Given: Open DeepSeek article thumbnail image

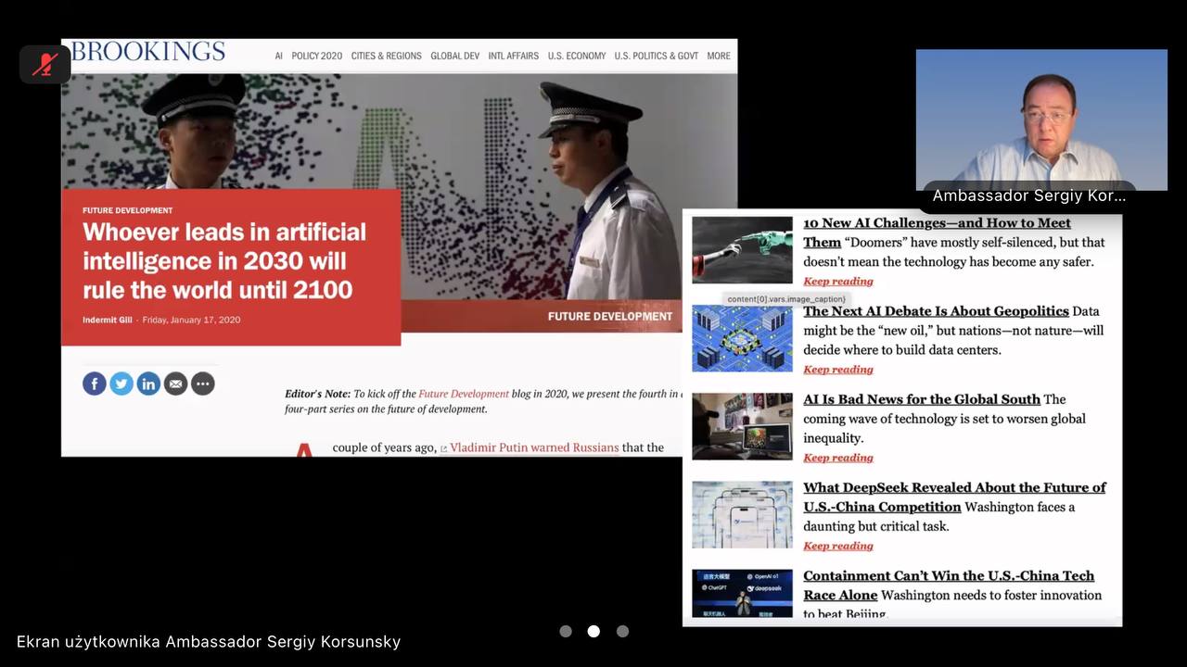Looking at the screenshot, I should [742, 514].
